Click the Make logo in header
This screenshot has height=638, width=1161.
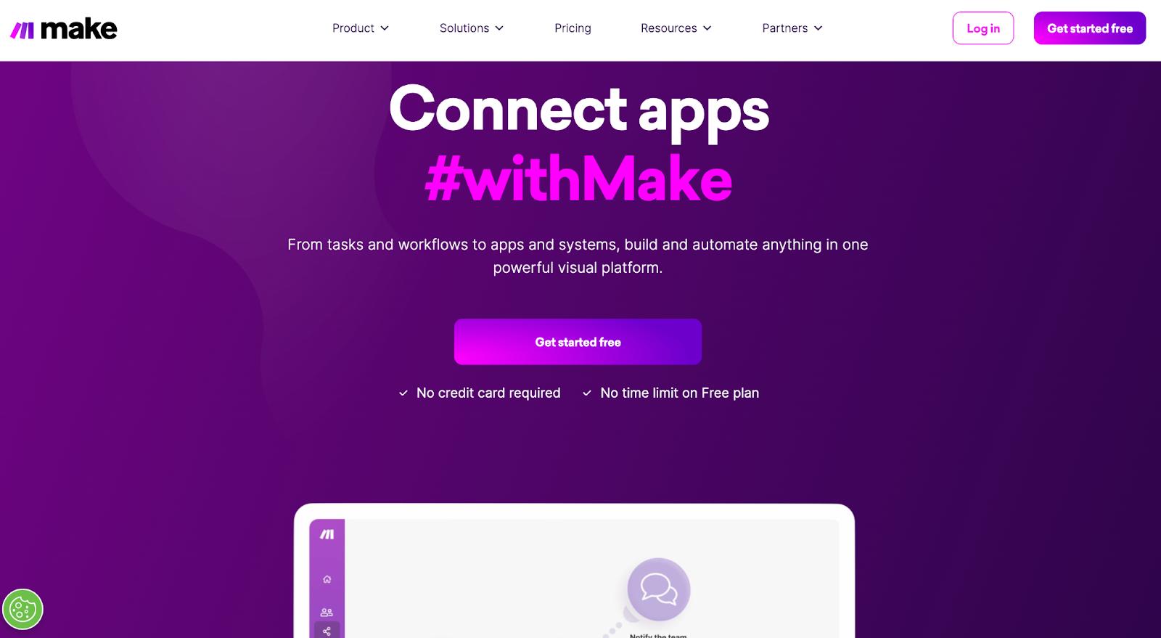pyautogui.click(x=64, y=29)
